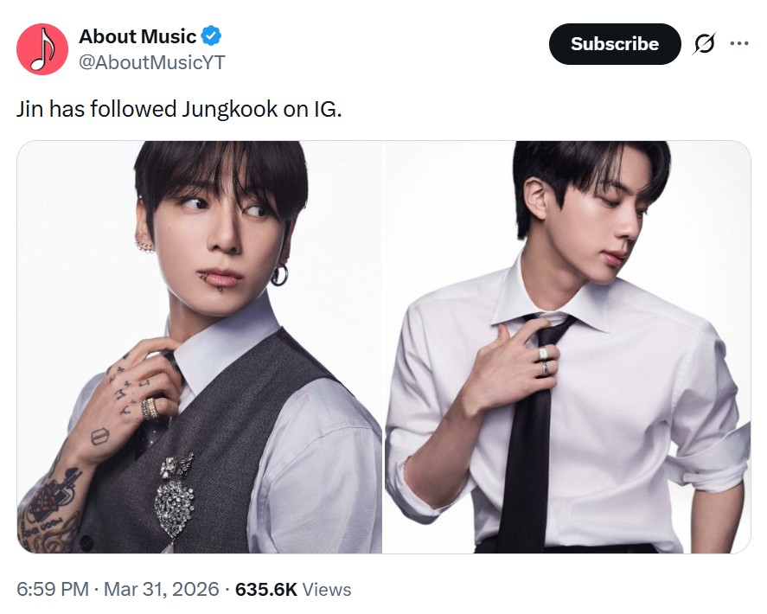The height and width of the screenshot is (614, 767).
Task: Open the More options ellipsis menu
Action: click(x=739, y=43)
